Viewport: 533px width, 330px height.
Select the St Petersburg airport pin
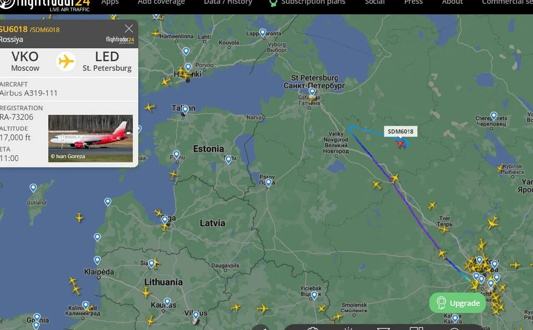312,92
